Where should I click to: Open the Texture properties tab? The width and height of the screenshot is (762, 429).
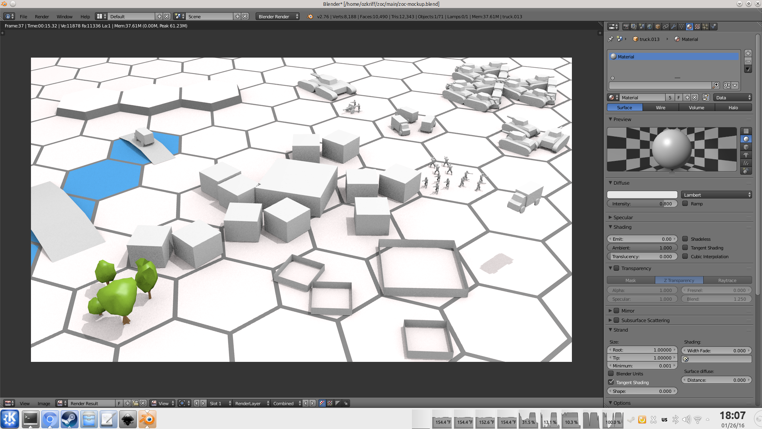(x=697, y=27)
